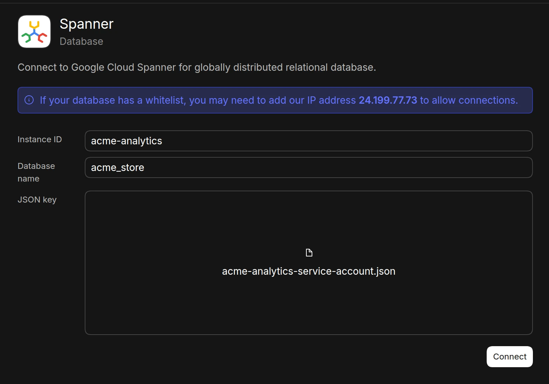549x384 pixels.
Task: Click the IP address 24.199.77.73
Action: pyautogui.click(x=388, y=100)
